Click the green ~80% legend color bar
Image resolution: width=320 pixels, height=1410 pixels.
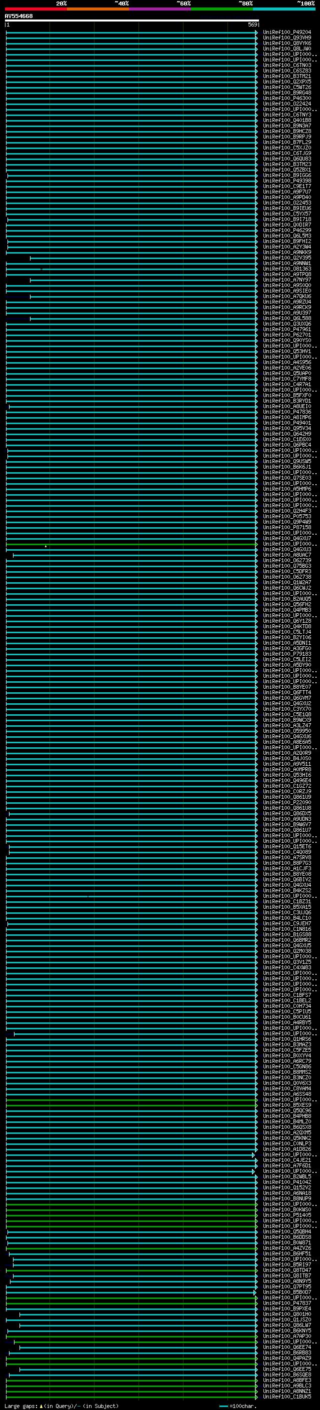(x=222, y=9)
